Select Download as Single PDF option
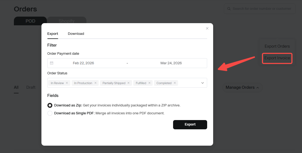This screenshot has height=153, width=302. 50,113
